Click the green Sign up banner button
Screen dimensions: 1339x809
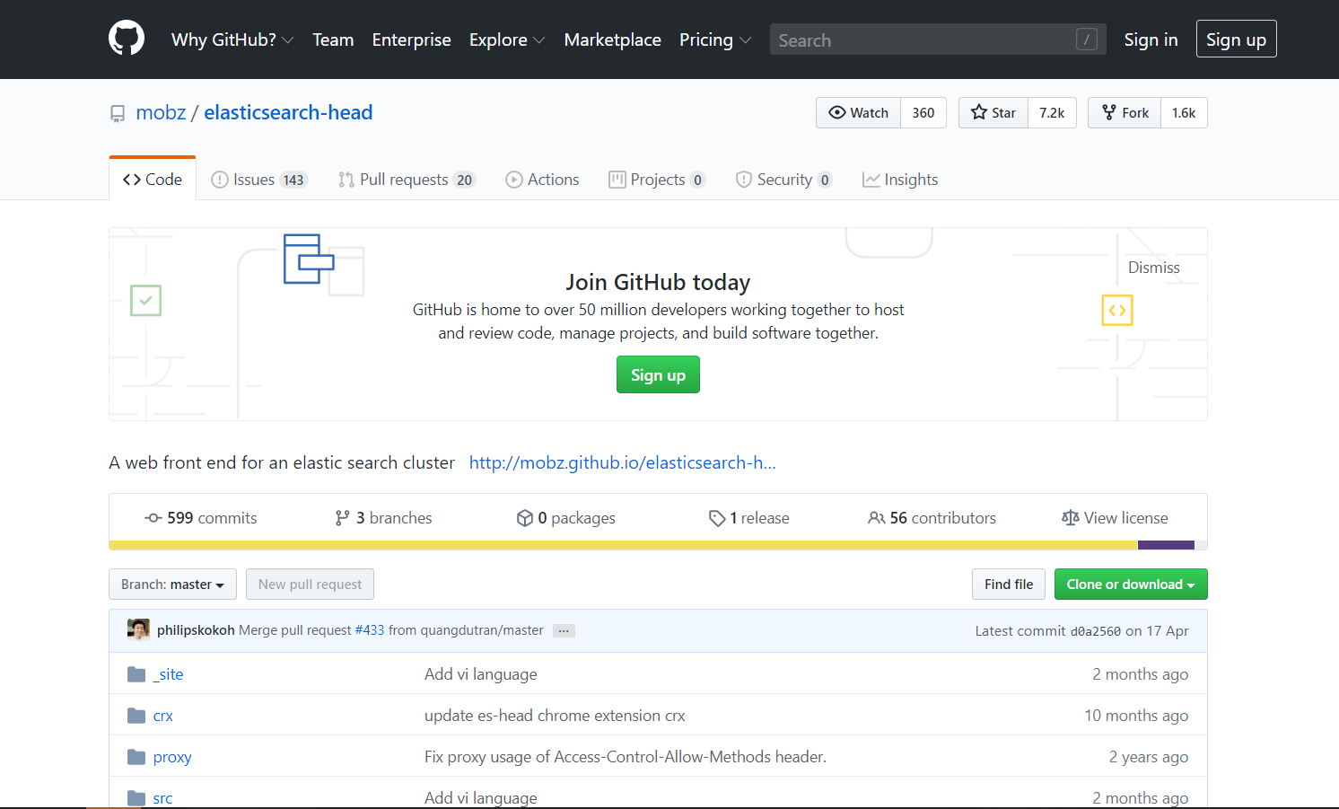pos(658,374)
